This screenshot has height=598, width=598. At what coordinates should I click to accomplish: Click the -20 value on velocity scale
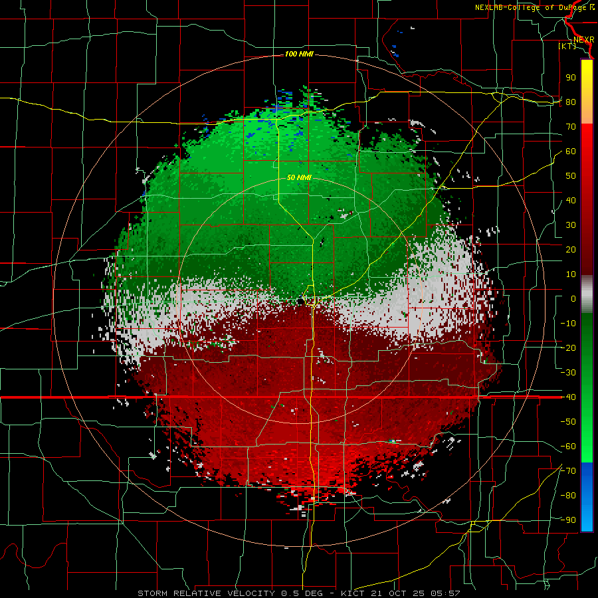point(568,348)
